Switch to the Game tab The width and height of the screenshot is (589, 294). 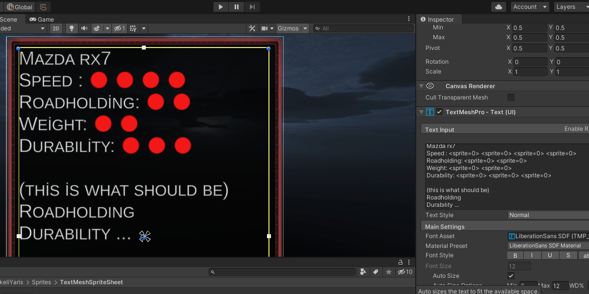(42, 20)
